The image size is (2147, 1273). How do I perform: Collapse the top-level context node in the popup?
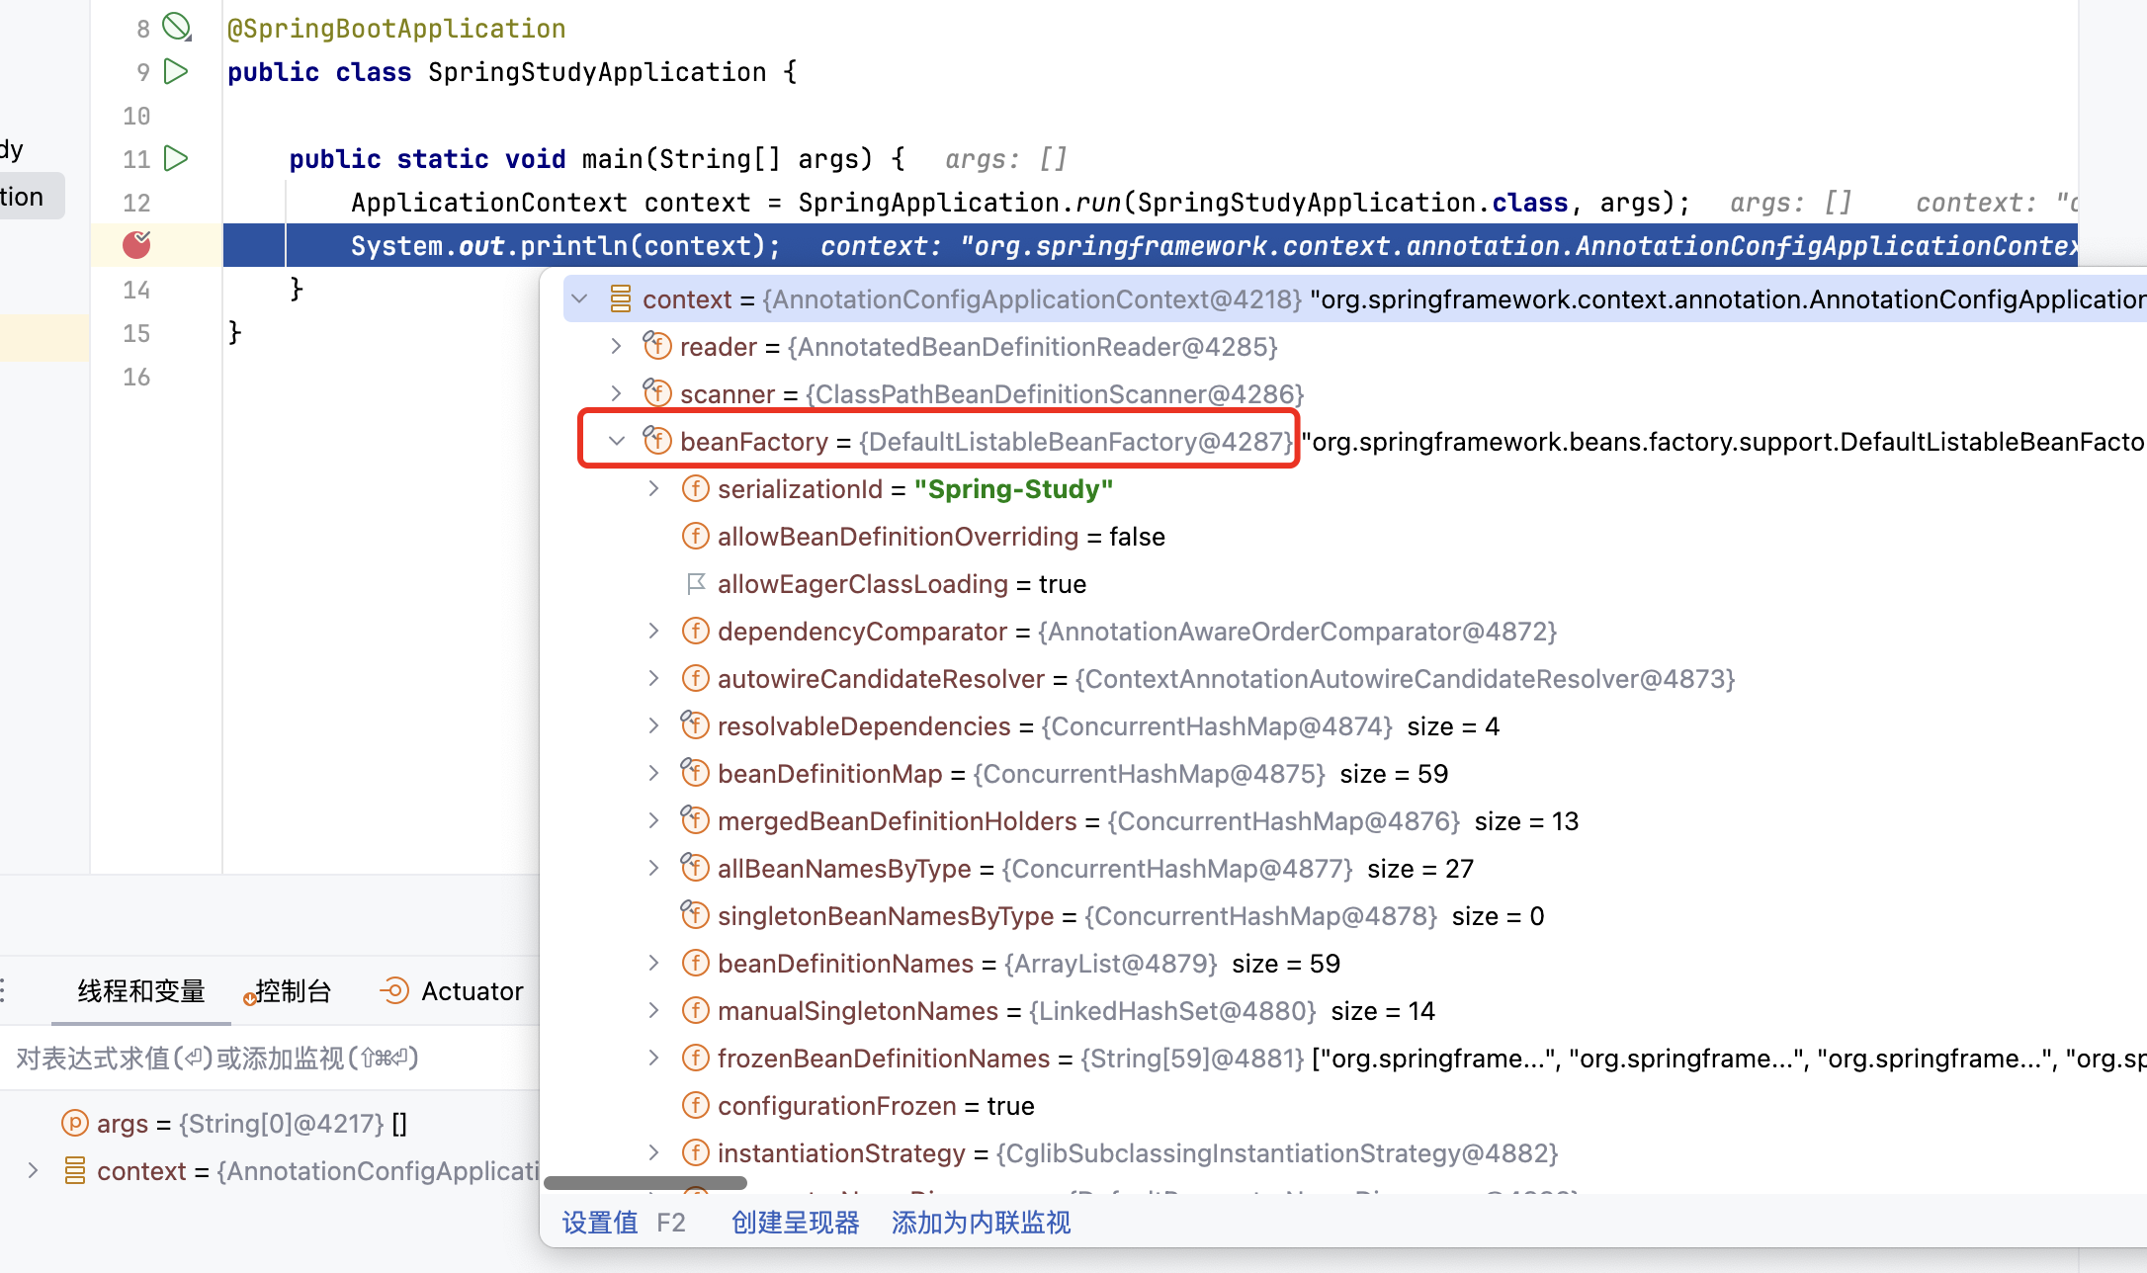coord(580,298)
